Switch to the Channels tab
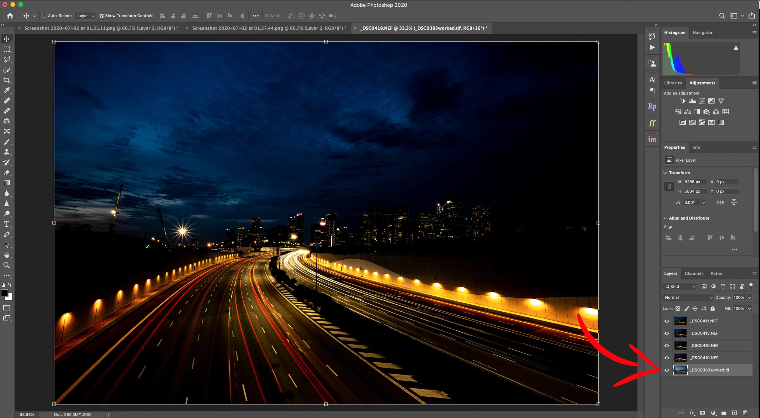Viewport: 760px width, 418px height. [694, 273]
